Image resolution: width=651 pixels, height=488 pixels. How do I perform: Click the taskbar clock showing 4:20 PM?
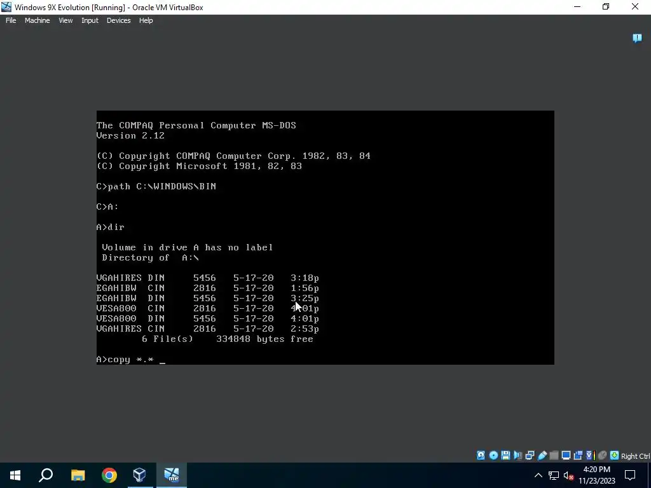coord(596,475)
